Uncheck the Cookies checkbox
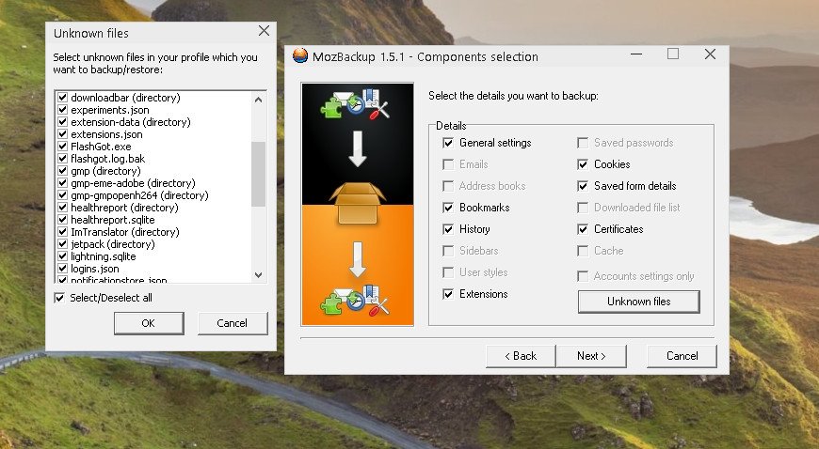 coord(583,164)
